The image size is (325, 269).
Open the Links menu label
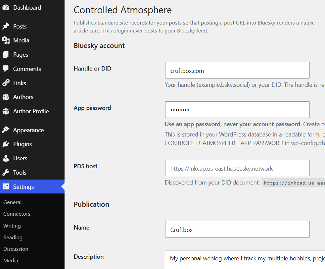click(20, 83)
